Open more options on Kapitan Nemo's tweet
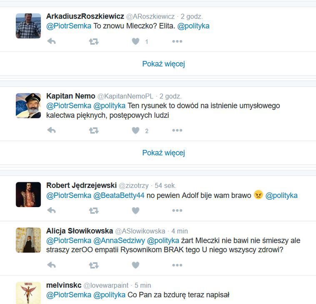The height and width of the screenshot is (304, 316). pyautogui.click(x=177, y=131)
